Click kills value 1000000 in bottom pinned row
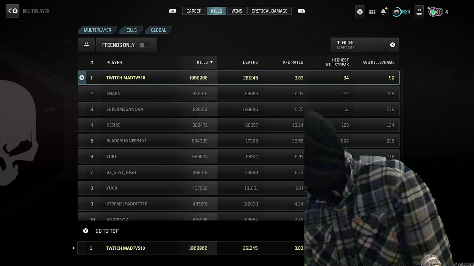 point(198,248)
